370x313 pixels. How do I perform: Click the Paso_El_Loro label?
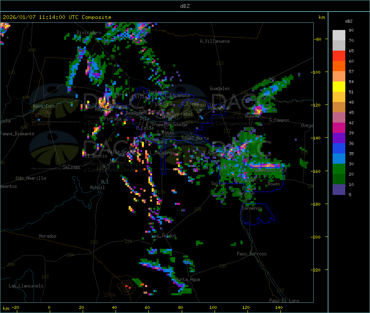(x=284, y=301)
